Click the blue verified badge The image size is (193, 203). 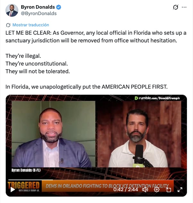click(58, 7)
